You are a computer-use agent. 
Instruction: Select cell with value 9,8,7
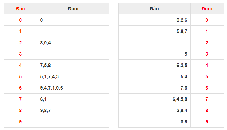(73, 110)
